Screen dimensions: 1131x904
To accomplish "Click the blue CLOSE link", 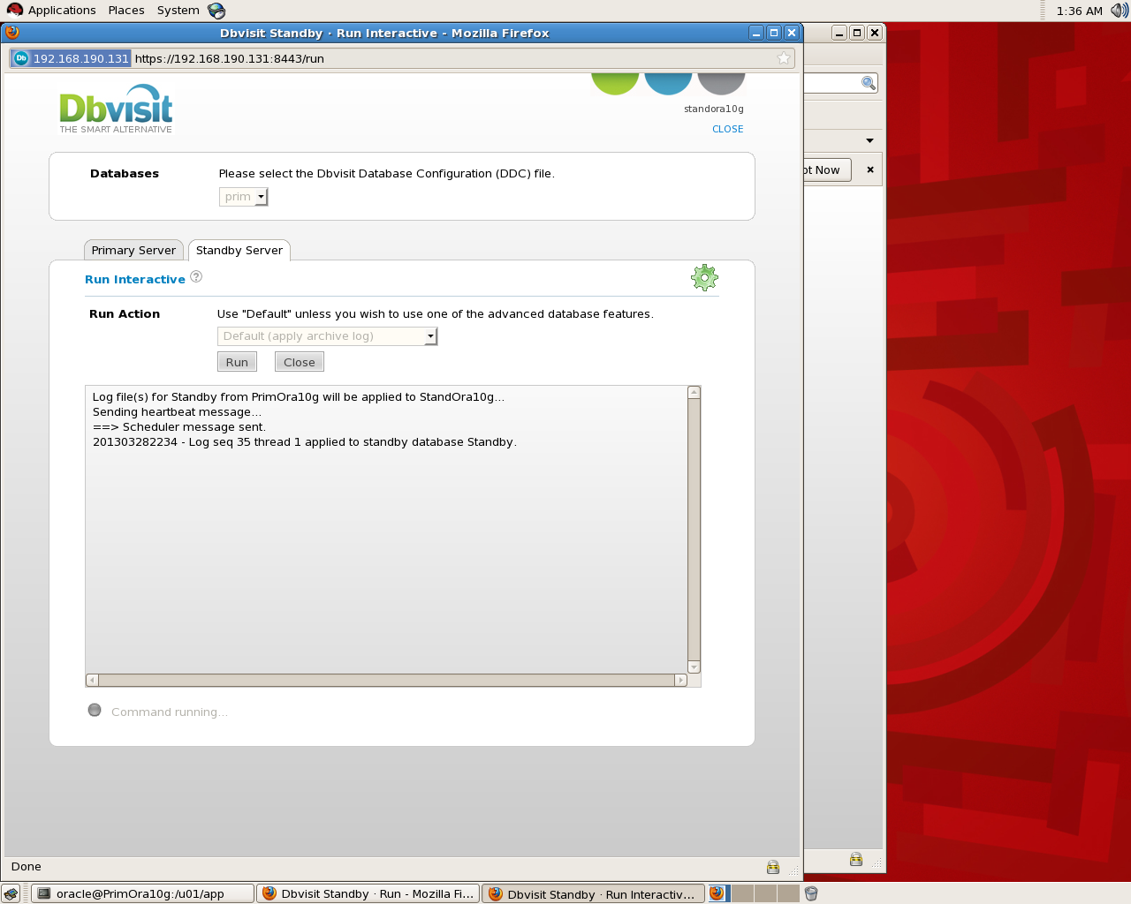I will (x=727, y=129).
